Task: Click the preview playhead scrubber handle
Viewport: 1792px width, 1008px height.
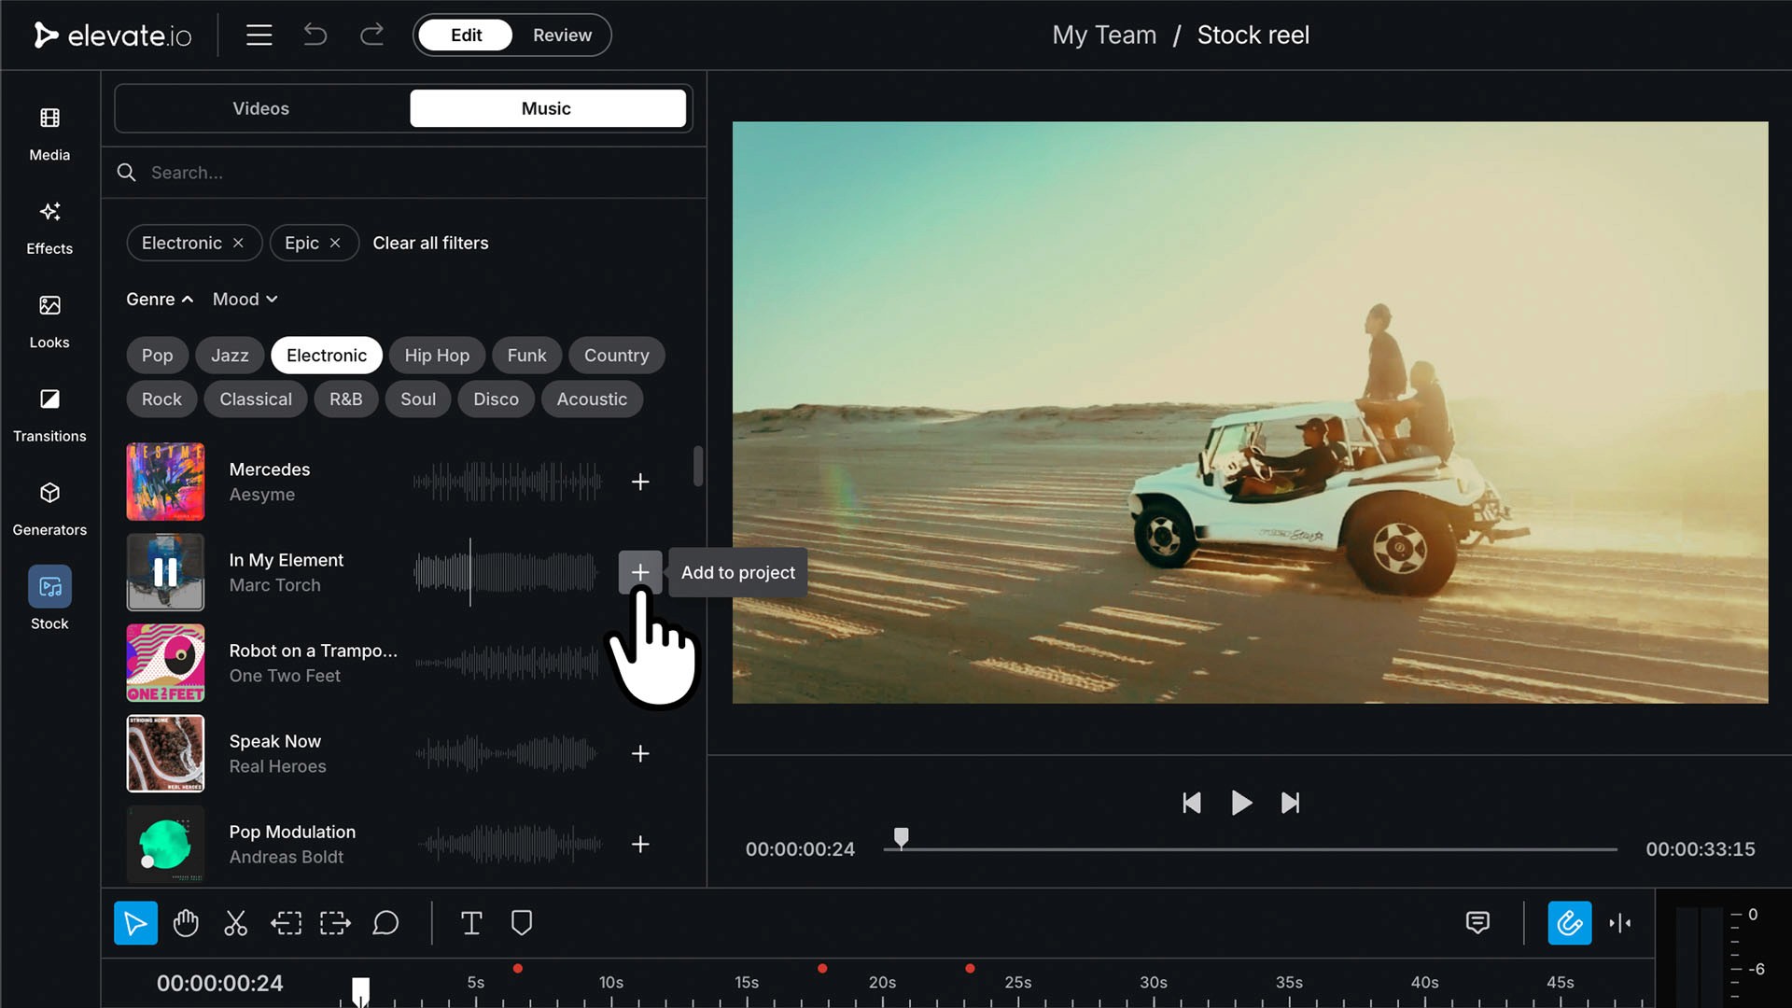Action: pos(901,837)
